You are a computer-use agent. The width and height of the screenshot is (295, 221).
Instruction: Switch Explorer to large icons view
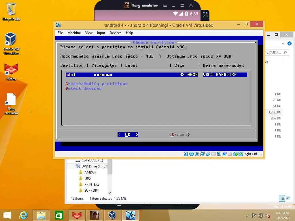pyautogui.click(x=288, y=198)
